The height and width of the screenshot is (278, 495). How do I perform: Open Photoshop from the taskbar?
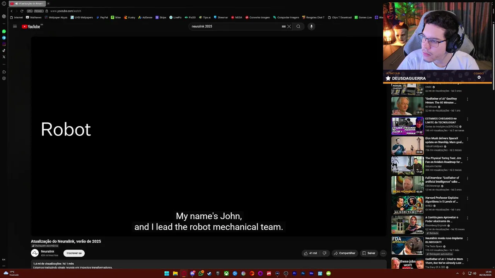tap(303, 273)
